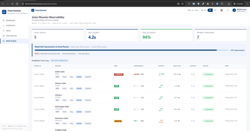
Task: Click the Total Traces card
Action: [58, 35]
